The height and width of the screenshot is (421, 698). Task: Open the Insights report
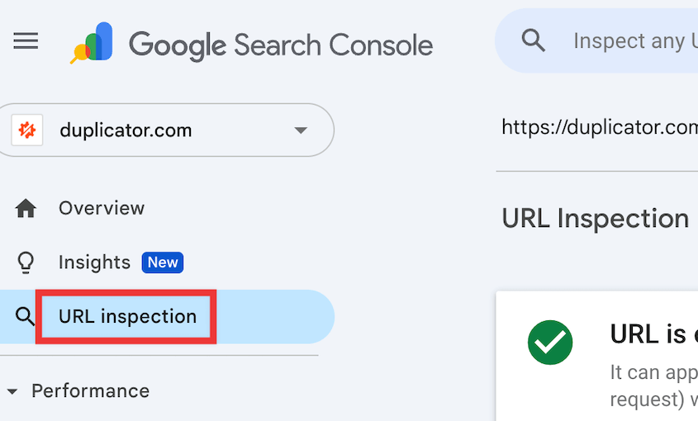(94, 263)
